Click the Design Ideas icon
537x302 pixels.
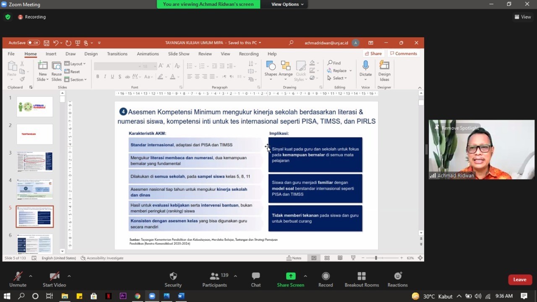click(x=384, y=65)
